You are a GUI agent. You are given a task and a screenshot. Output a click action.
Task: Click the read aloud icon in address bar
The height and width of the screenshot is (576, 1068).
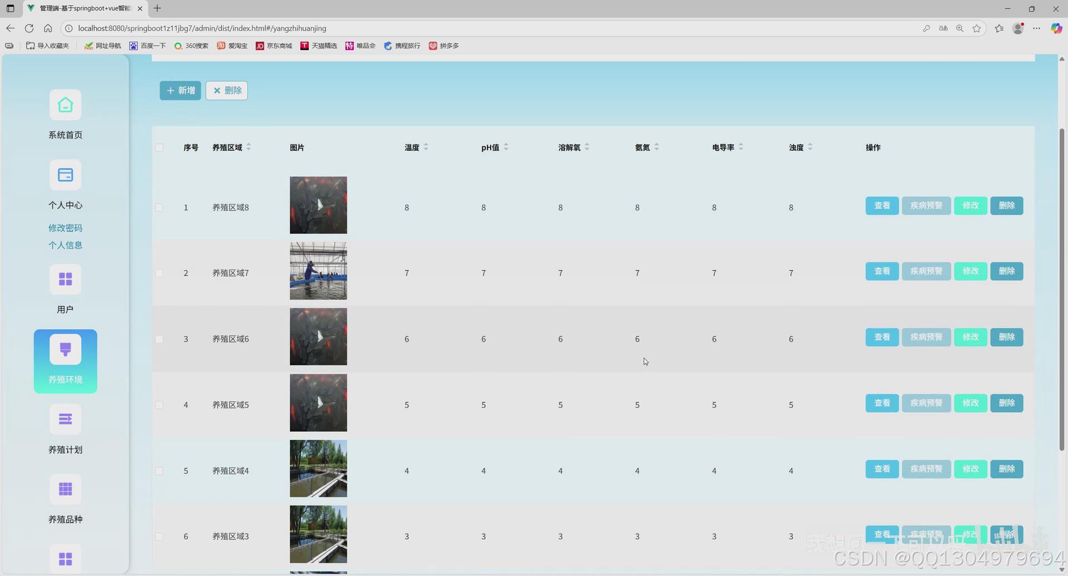tap(943, 28)
